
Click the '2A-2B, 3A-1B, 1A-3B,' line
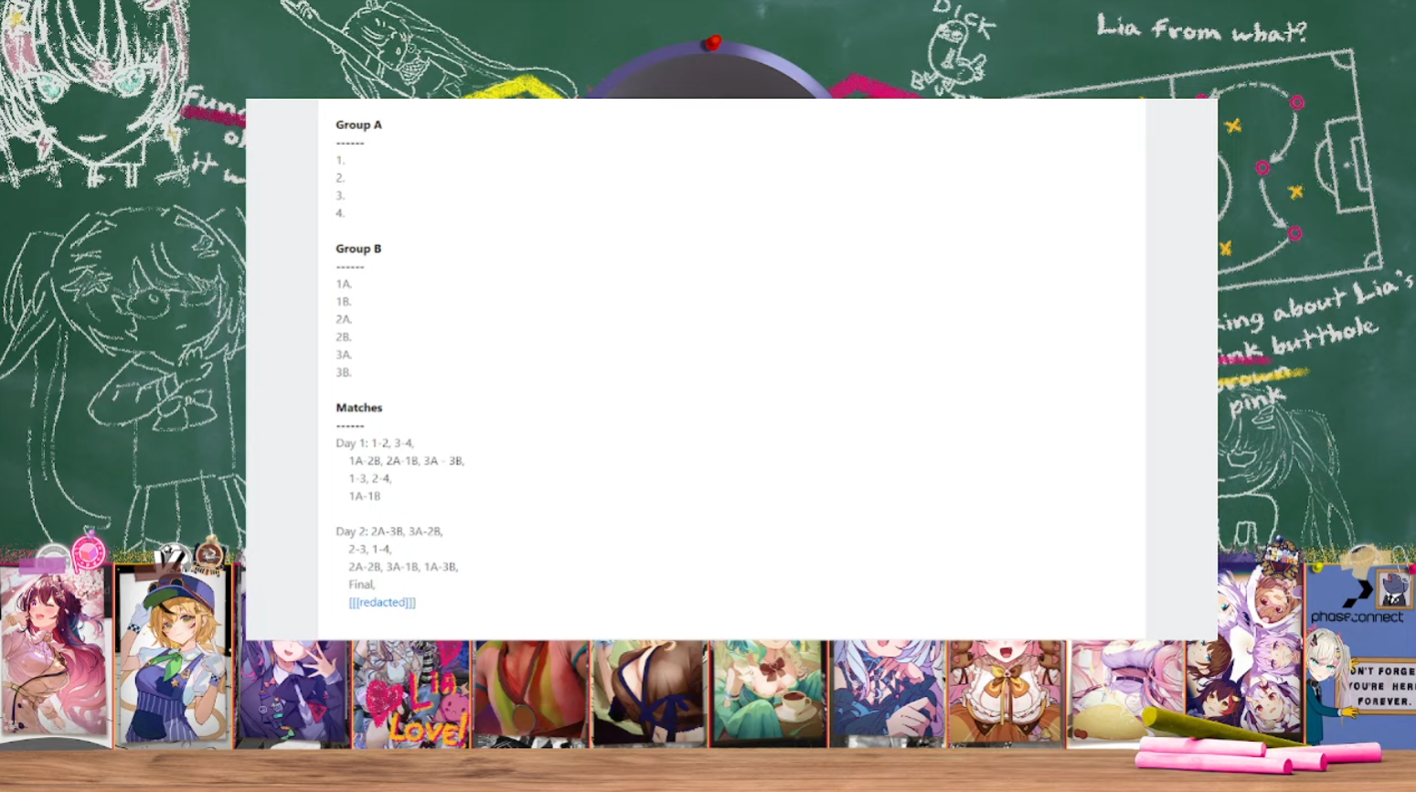click(x=403, y=567)
